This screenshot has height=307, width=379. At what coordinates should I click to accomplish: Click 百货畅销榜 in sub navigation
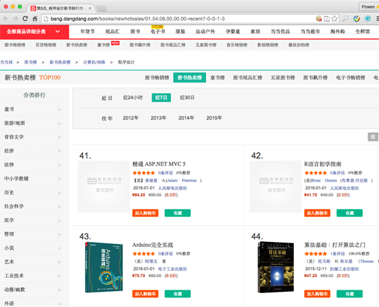pyautogui.click(x=46, y=45)
